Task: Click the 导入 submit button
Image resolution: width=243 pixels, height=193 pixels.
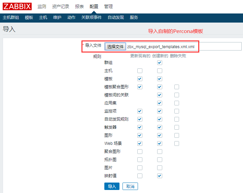Action: (112, 186)
